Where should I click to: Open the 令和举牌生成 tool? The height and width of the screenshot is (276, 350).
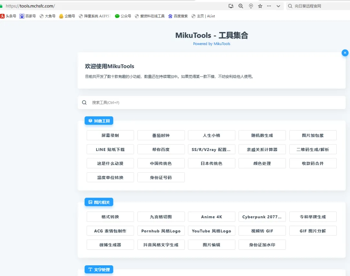coord(313,217)
